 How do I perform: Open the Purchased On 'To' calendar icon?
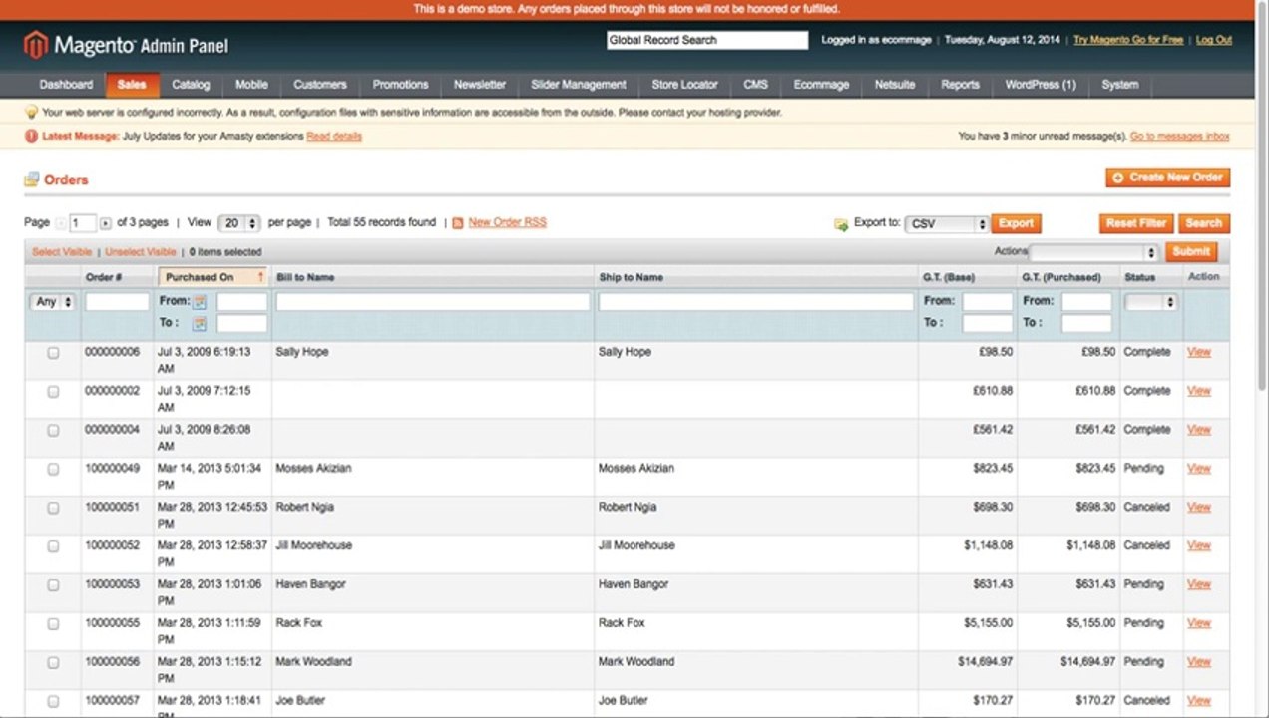point(200,323)
